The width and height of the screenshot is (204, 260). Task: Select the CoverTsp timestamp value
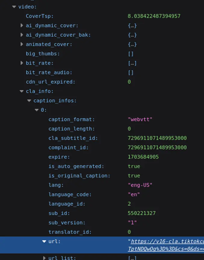tap(154, 16)
